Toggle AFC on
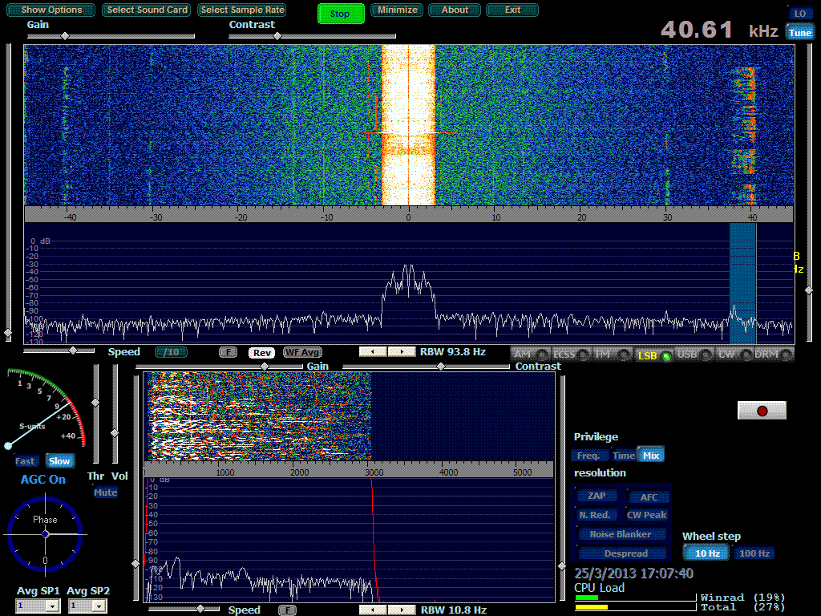This screenshot has width=821, height=616. tap(649, 497)
